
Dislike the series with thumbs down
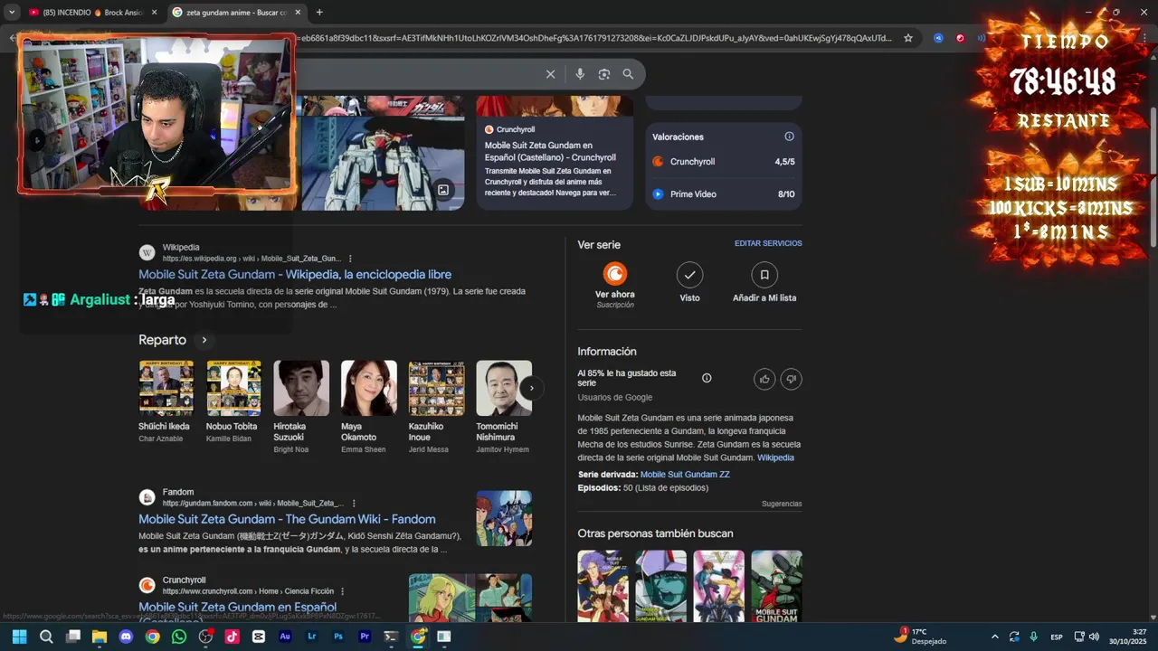coord(791,379)
